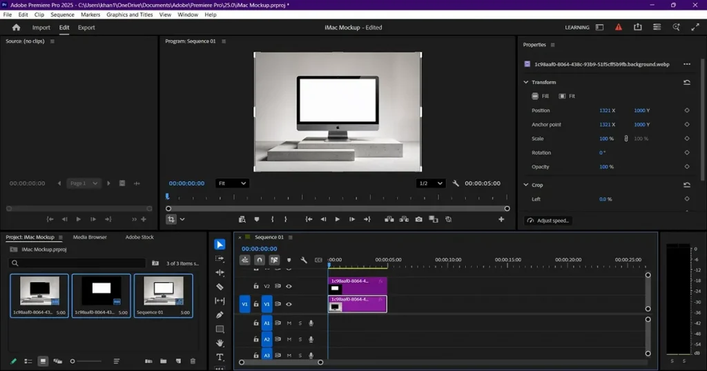Open clip options three-dot menu
Viewport: 707px width, 371px height.
tap(687, 64)
